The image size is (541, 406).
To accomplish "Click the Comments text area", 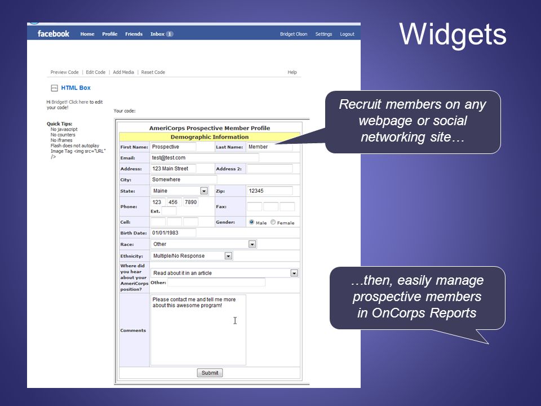I will point(198,330).
